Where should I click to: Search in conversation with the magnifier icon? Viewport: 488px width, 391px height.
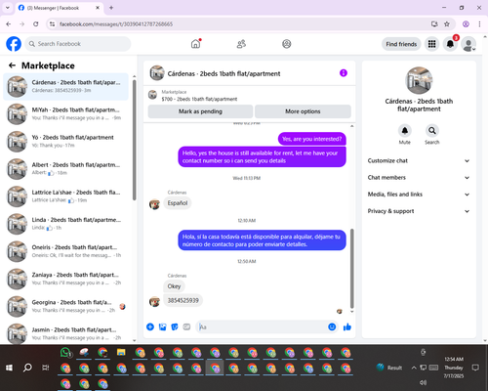[432, 131]
